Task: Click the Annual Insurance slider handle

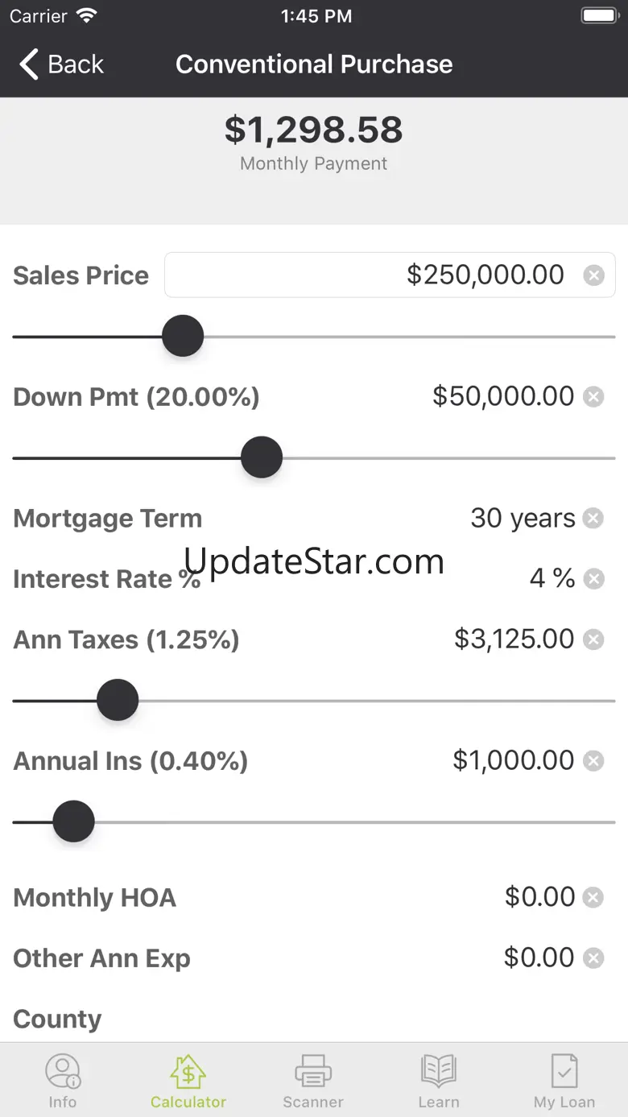Action: 74,821
